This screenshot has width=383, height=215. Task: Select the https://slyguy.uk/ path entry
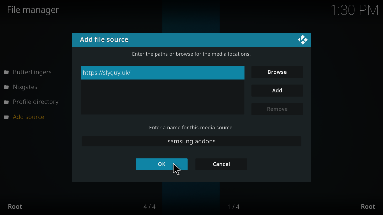click(x=162, y=73)
